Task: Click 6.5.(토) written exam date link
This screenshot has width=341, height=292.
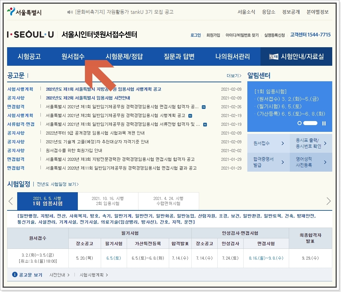Action: click(114, 258)
